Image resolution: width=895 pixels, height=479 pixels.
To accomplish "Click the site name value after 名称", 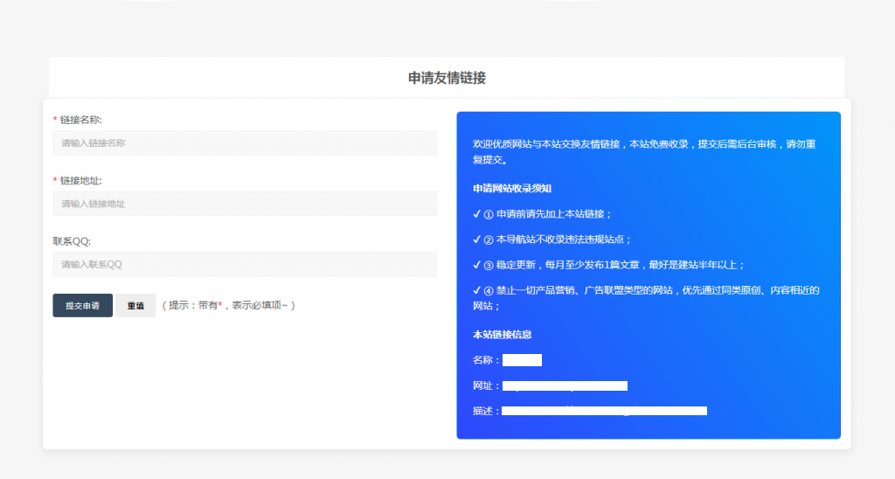I will [522, 360].
